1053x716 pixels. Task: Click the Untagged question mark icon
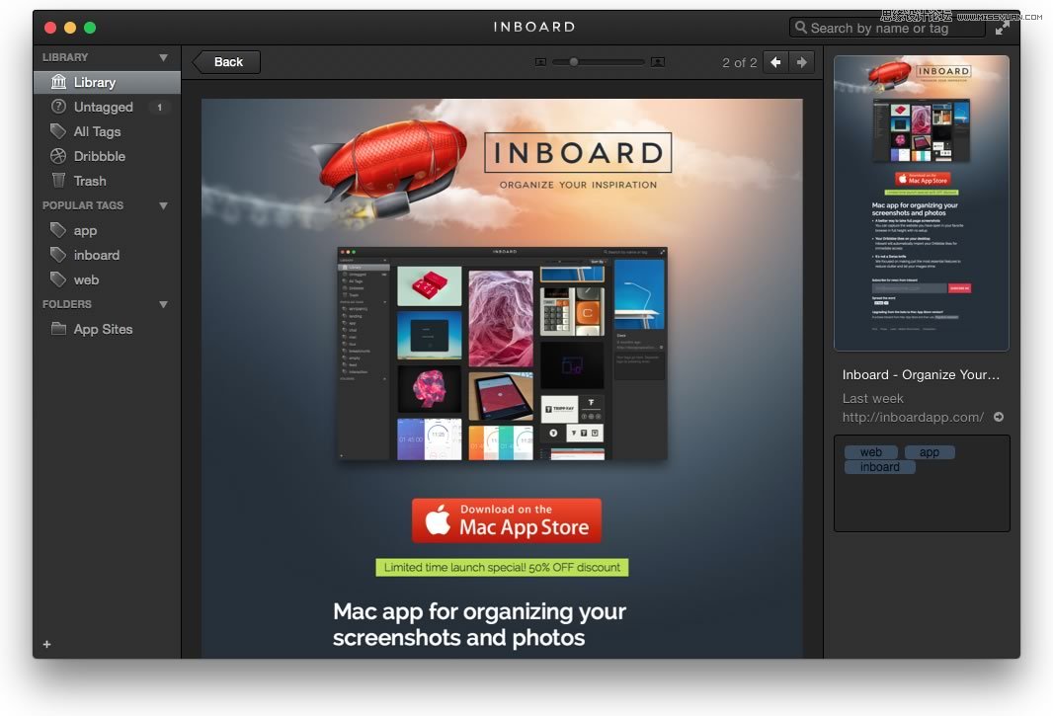[x=58, y=106]
